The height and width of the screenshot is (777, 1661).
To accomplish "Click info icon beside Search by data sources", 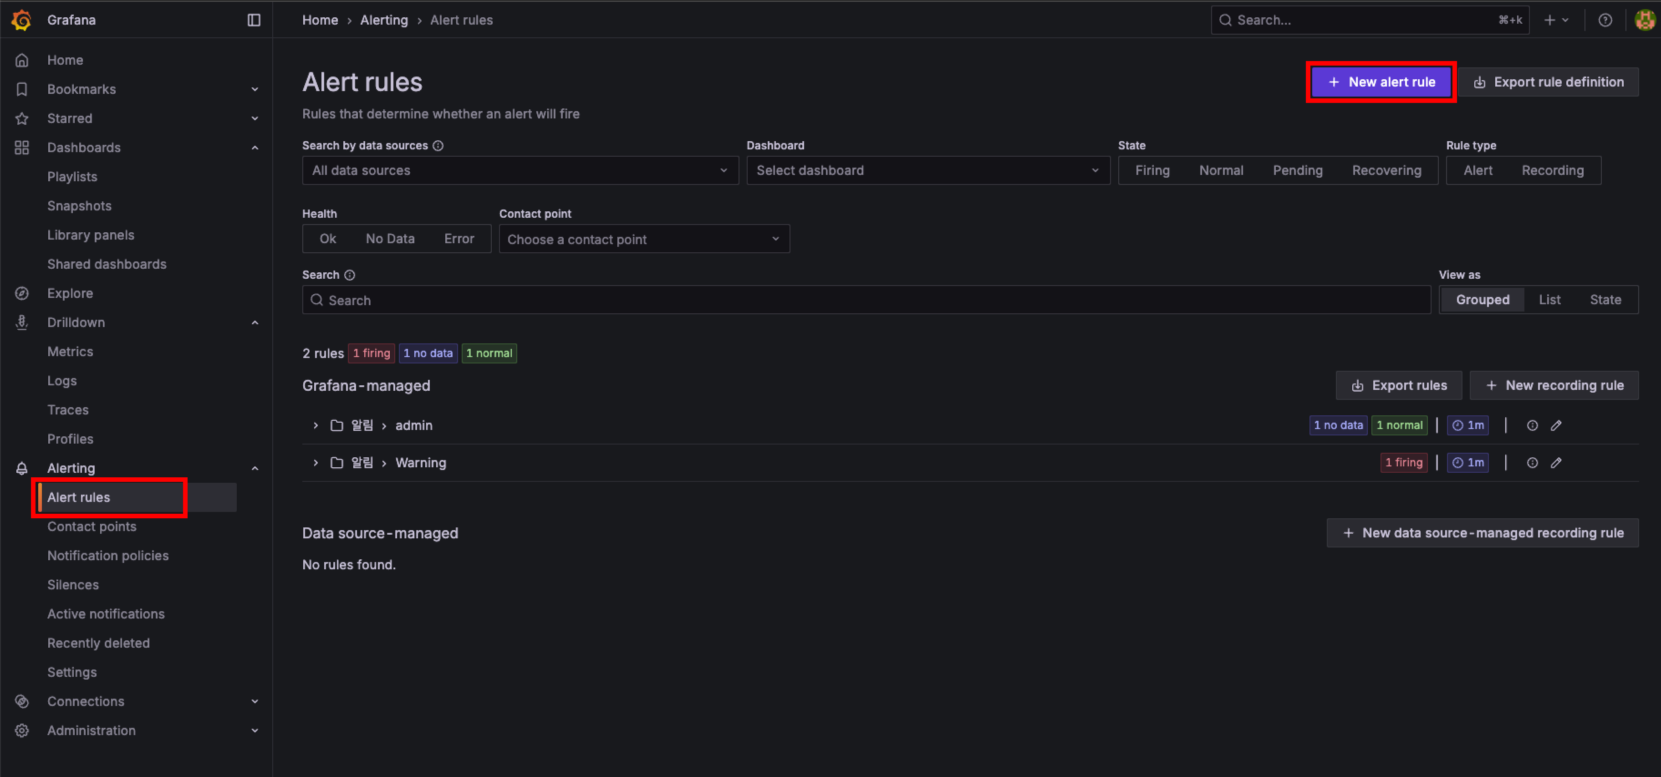I will tap(438, 146).
